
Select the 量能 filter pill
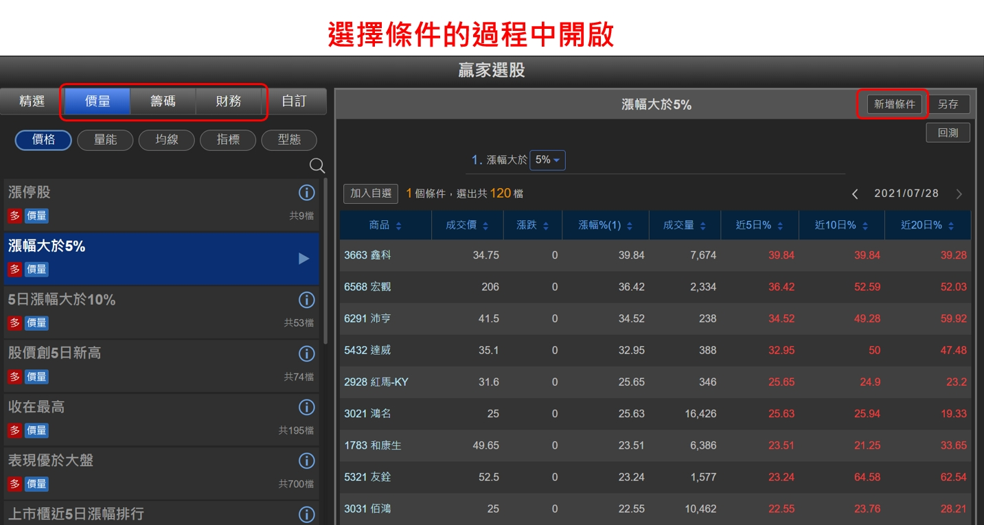(x=105, y=140)
